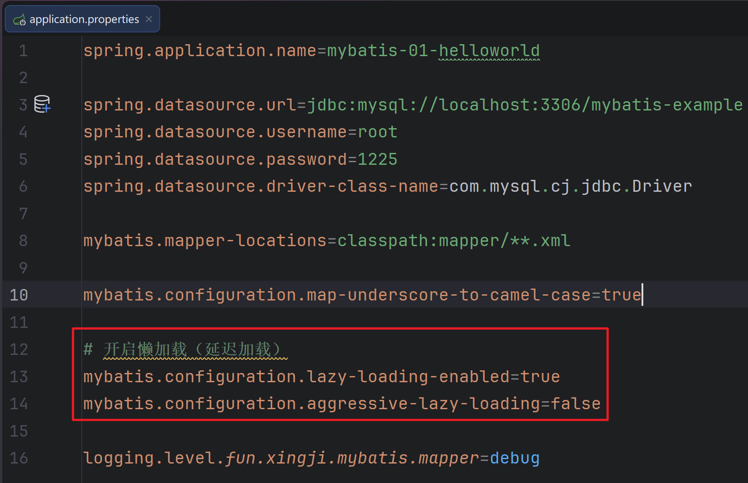
Task: Click the classpath:mapper/**.xml value
Action: pyautogui.click(x=454, y=241)
